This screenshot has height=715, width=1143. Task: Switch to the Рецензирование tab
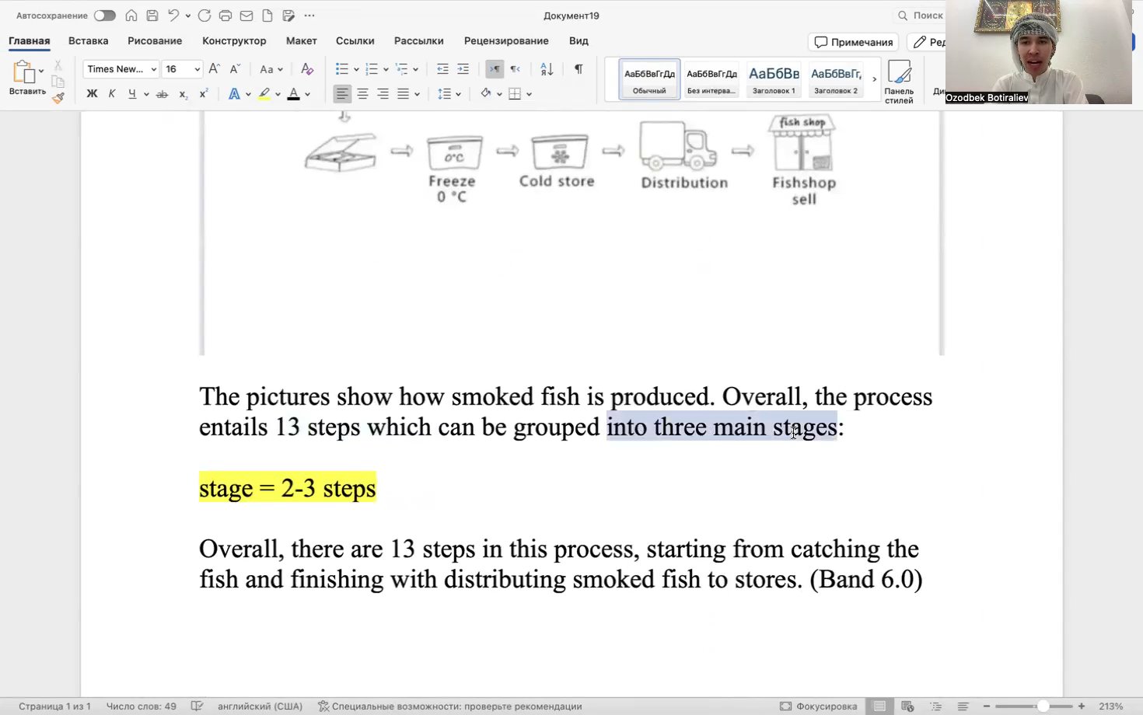[x=506, y=40]
